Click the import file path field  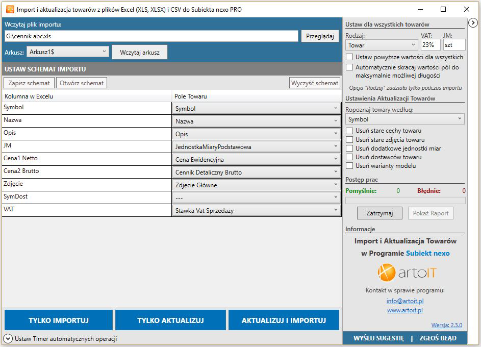[x=151, y=36]
